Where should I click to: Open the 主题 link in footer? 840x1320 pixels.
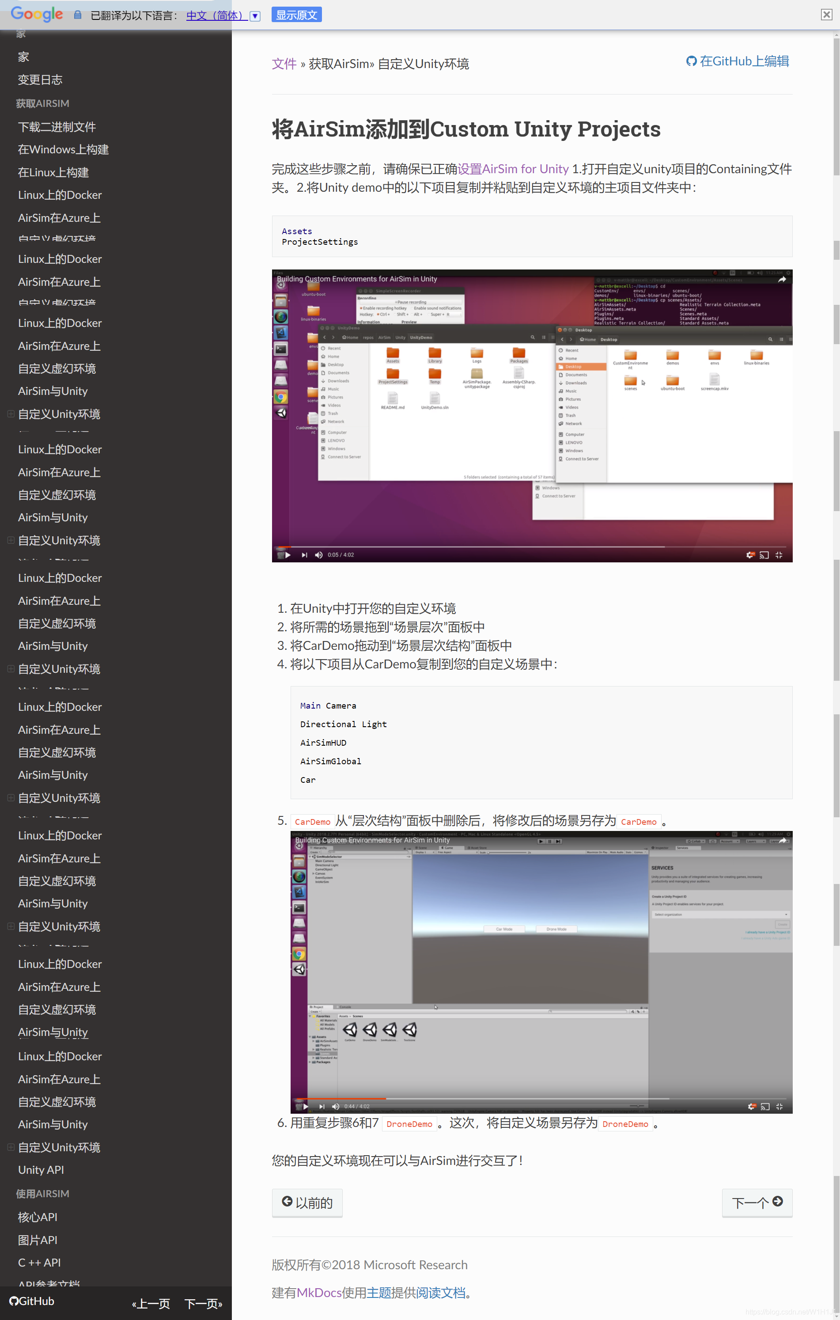tap(378, 1293)
